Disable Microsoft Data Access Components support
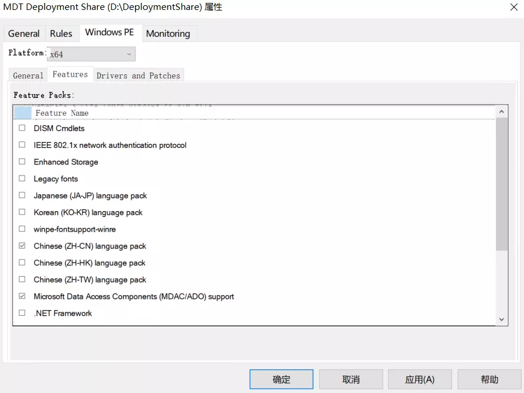Image resolution: width=524 pixels, height=393 pixels. (x=22, y=297)
